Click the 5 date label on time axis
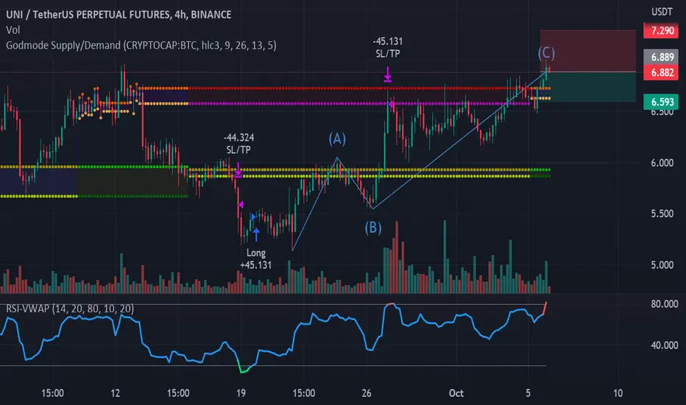686x405 pixels. pyautogui.click(x=528, y=393)
